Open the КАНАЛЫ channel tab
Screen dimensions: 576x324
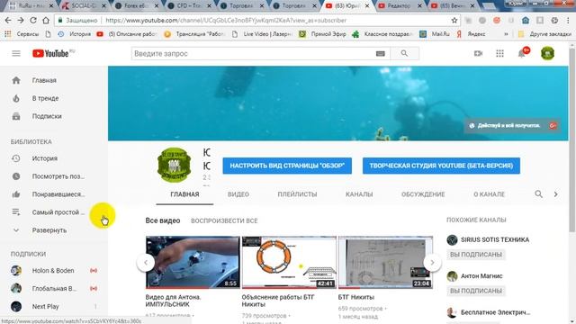(359, 194)
